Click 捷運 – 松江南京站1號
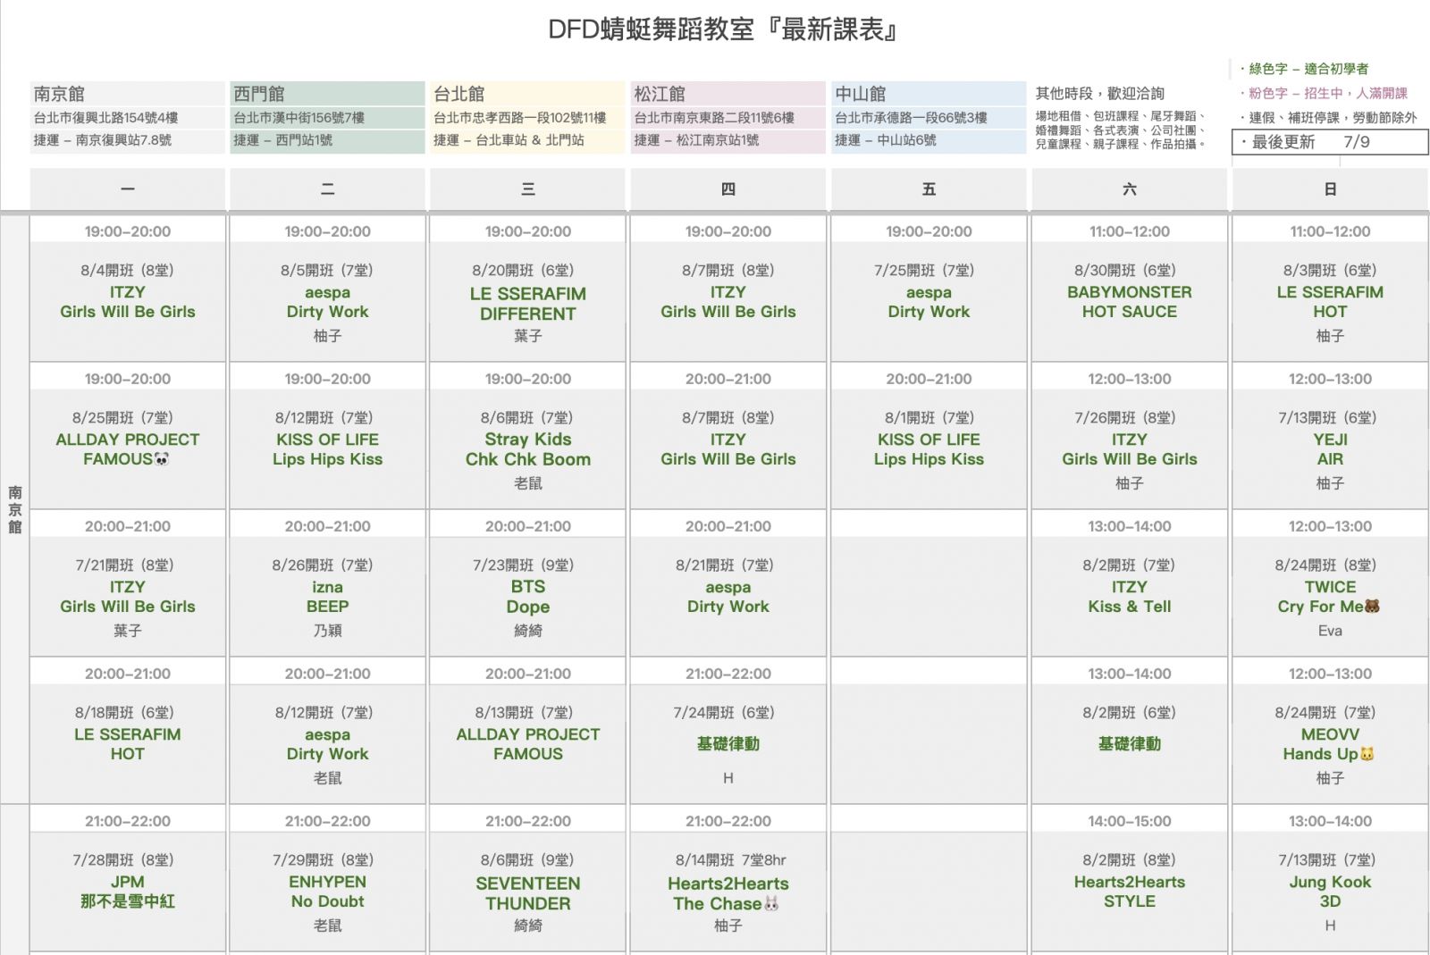Screen dimensions: 1430x955 tap(696, 140)
